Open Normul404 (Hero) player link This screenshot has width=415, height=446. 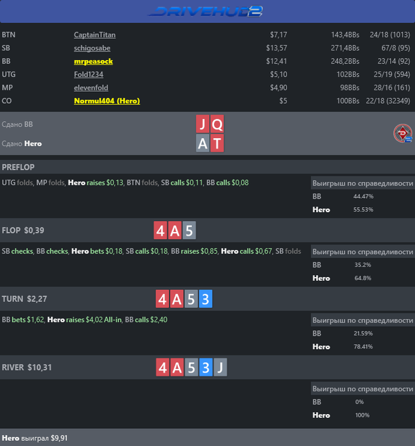point(107,101)
